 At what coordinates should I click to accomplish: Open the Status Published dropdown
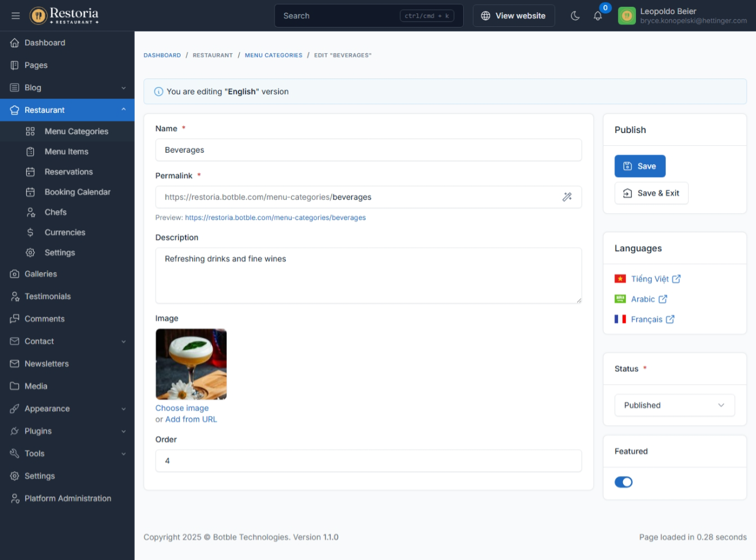point(675,405)
